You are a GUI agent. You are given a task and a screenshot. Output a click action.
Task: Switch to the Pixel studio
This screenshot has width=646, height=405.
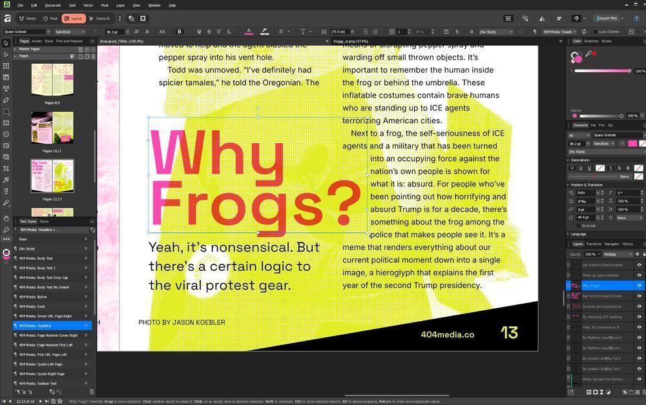click(x=50, y=19)
